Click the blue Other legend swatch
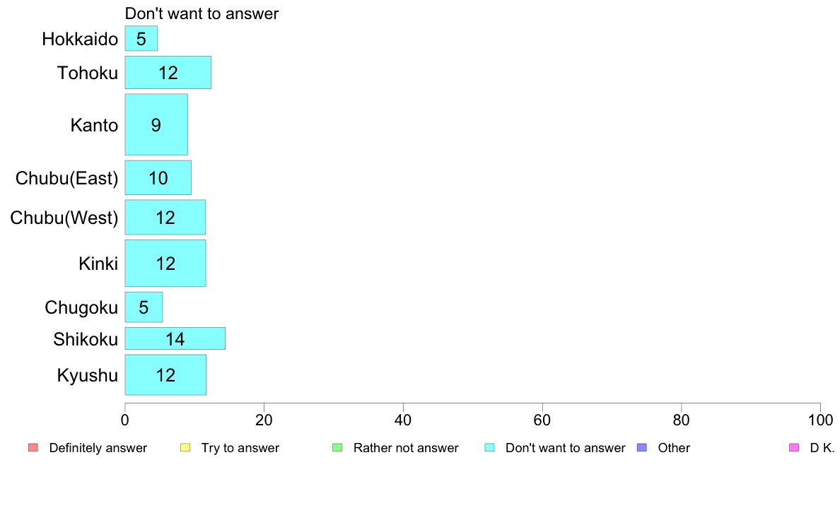This screenshot has width=840, height=520. click(x=642, y=448)
